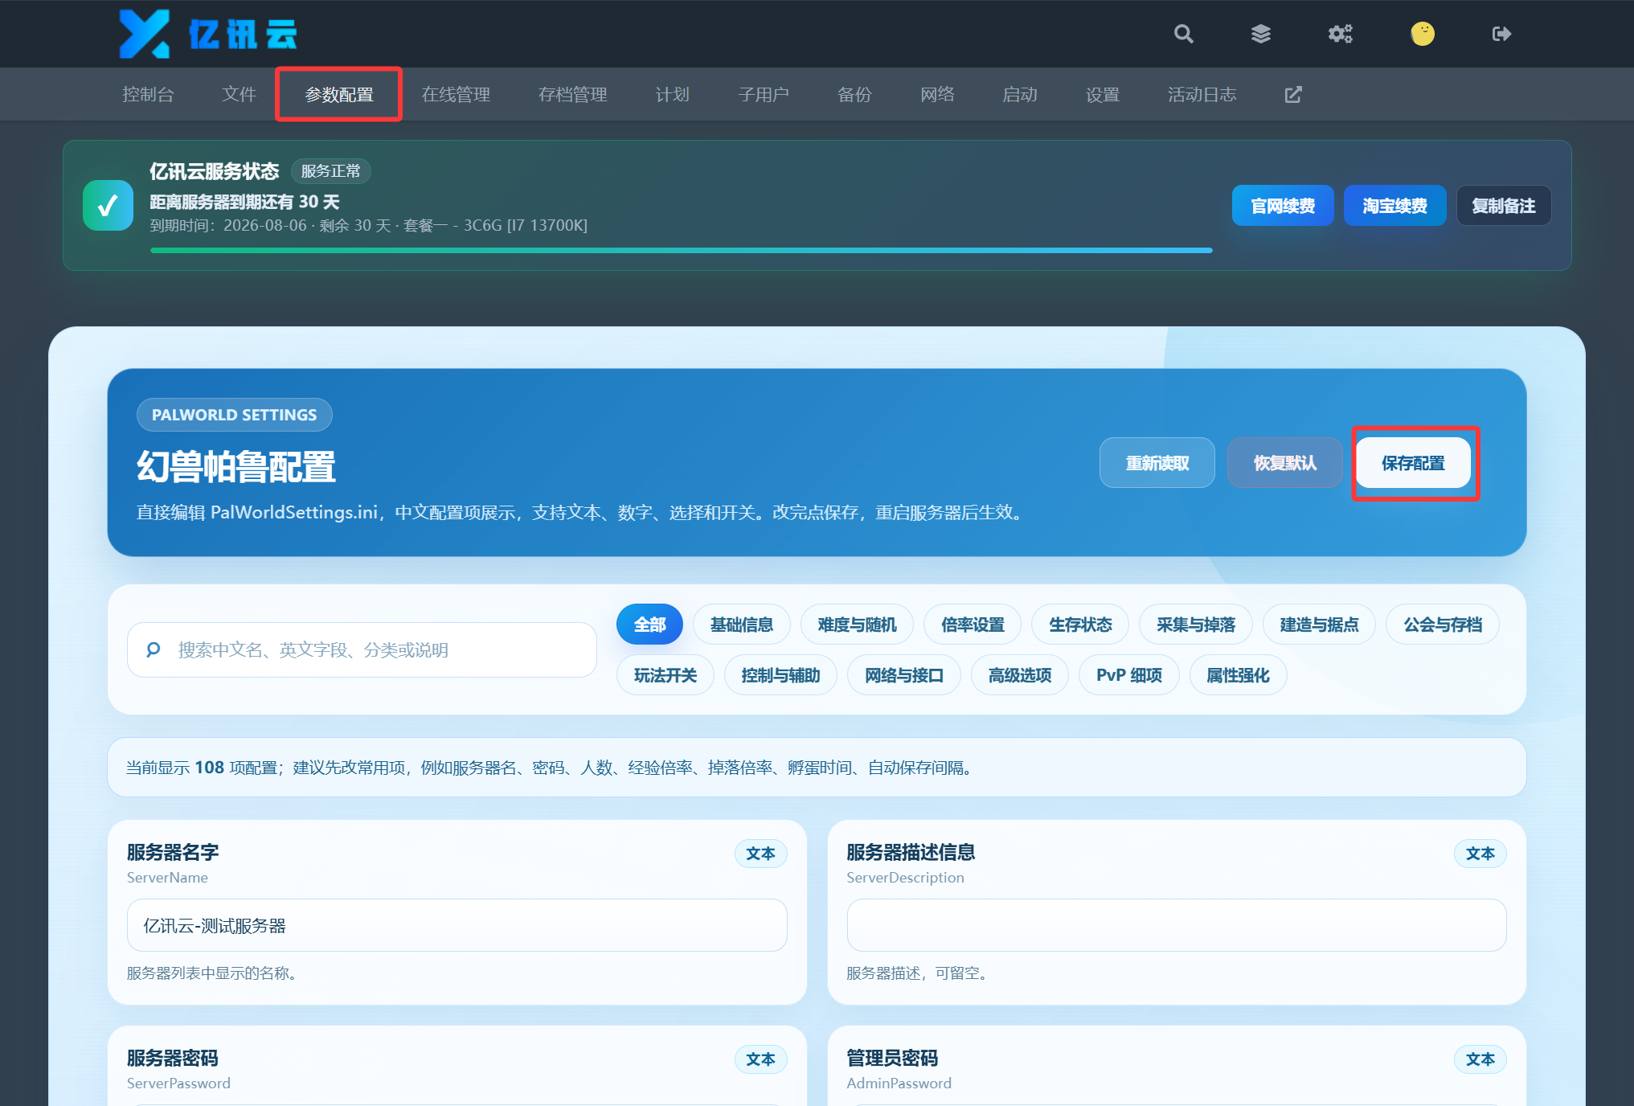Viewport: 1634px width, 1106px height.
Task: Open the admin gears icon in header
Action: point(1340,34)
